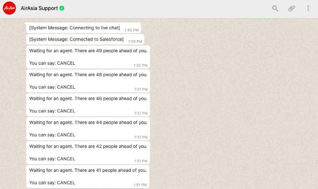Viewport: 318px width, 189px height.
Task: Click timestamp on the 41 people message
Action: (x=140, y=185)
